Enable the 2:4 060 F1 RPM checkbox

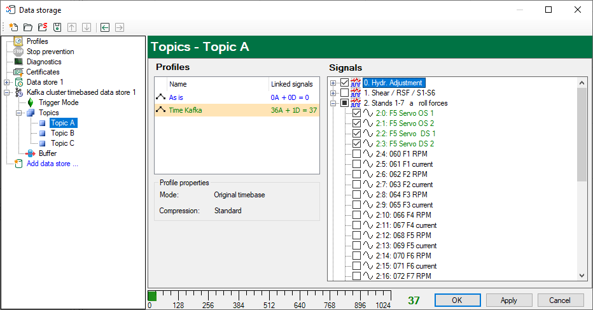pyautogui.click(x=356, y=154)
